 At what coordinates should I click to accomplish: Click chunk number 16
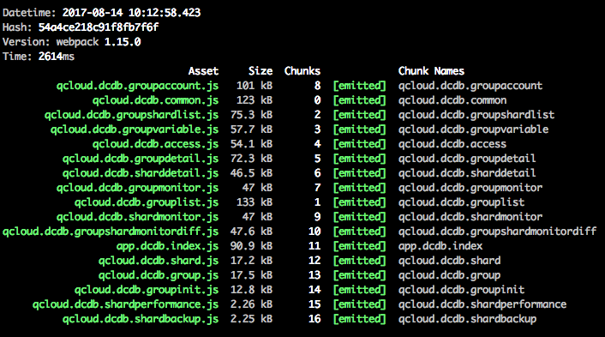click(x=314, y=319)
